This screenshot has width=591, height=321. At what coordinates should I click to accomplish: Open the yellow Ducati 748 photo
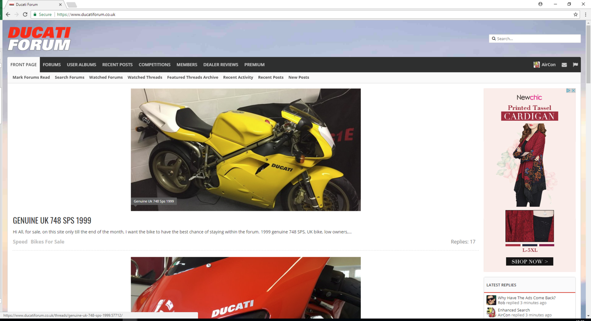pos(246,149)
